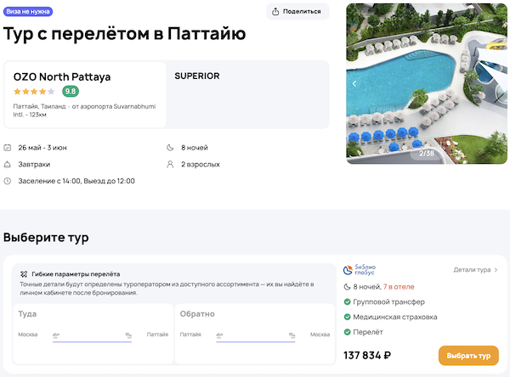Expand Детали тура details
510x377 pixels.
[x=475, y=270]
